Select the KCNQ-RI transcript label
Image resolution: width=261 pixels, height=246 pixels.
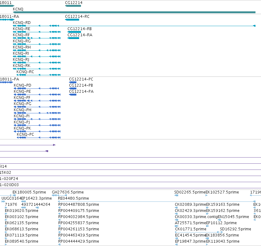tap(21, 53)
